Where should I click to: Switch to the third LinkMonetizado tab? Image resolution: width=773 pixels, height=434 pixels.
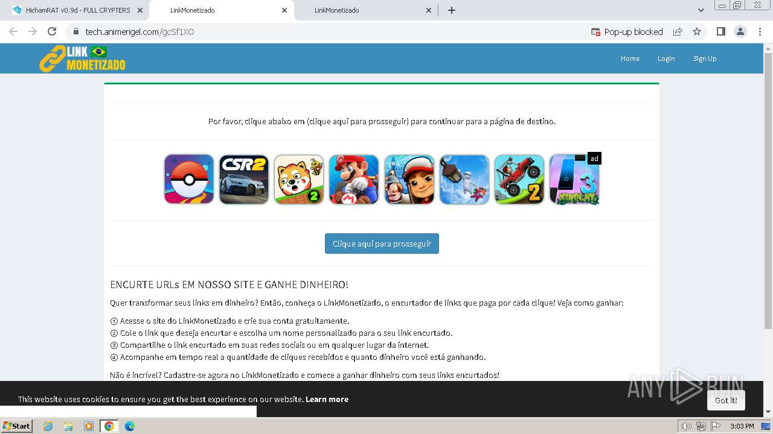coord(365,10)
